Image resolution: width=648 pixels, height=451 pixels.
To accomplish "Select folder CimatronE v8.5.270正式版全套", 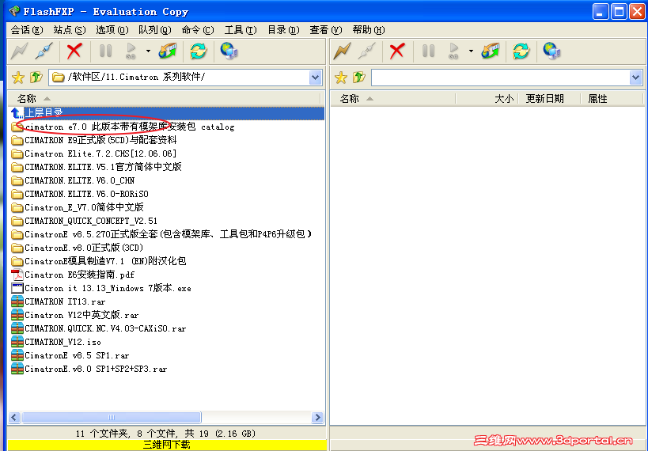I will [x=162, y=234].
